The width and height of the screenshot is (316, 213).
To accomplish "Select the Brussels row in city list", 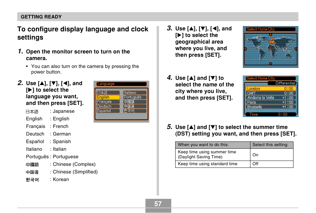I will click(x=271, y=107).
